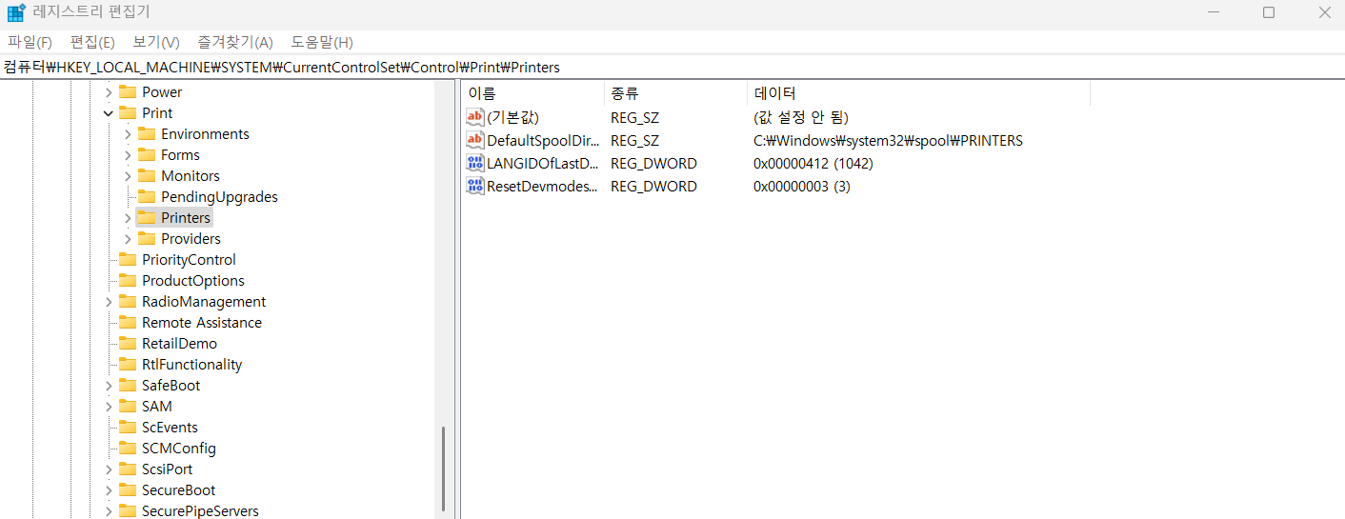1345x519 pixels.
Task: Click the Power folder icon
Action: click(128, 92)
